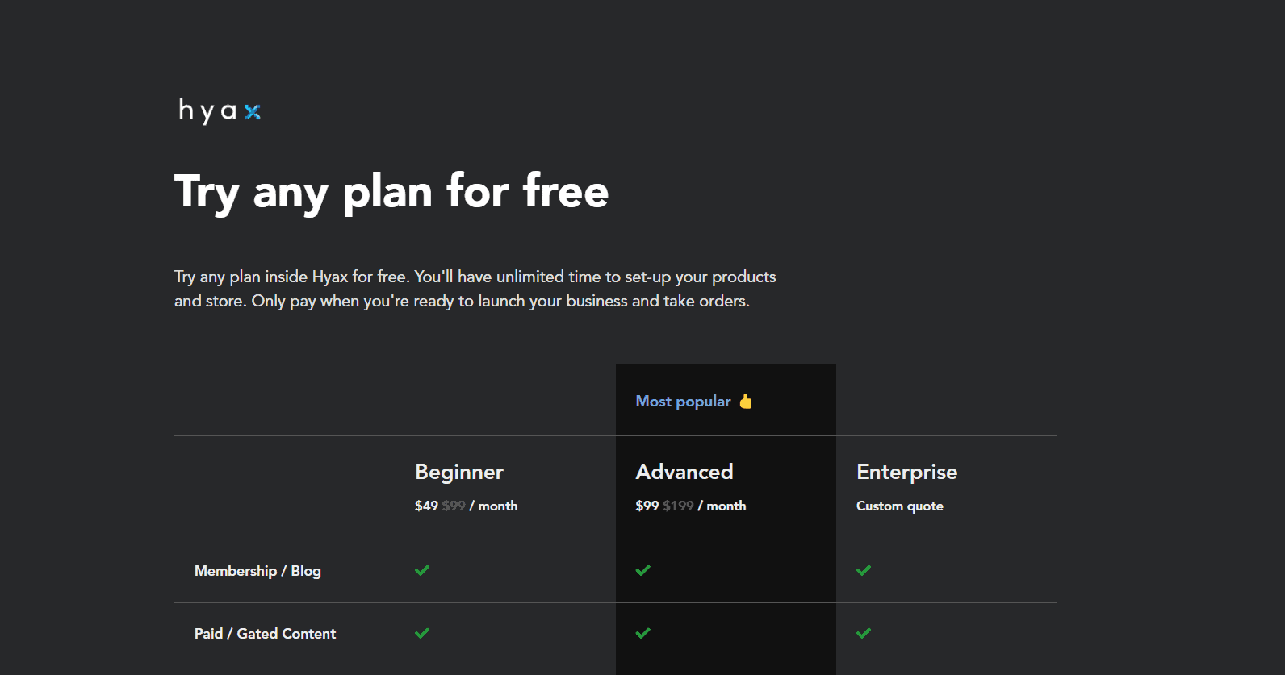The width and height of the screenshot is (1285, 675).
Task: Select the Advanced plan heading
Action: pos(684,472)
